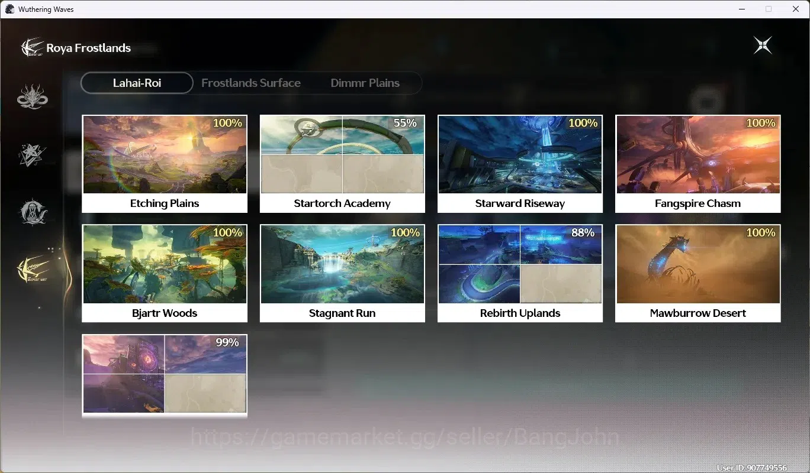Open Rebirth Uplands at 88% progress

click(520, 273)
